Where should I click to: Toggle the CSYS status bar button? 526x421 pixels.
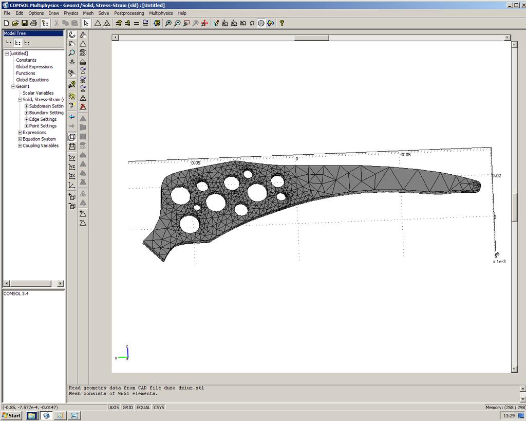(159, 407)
